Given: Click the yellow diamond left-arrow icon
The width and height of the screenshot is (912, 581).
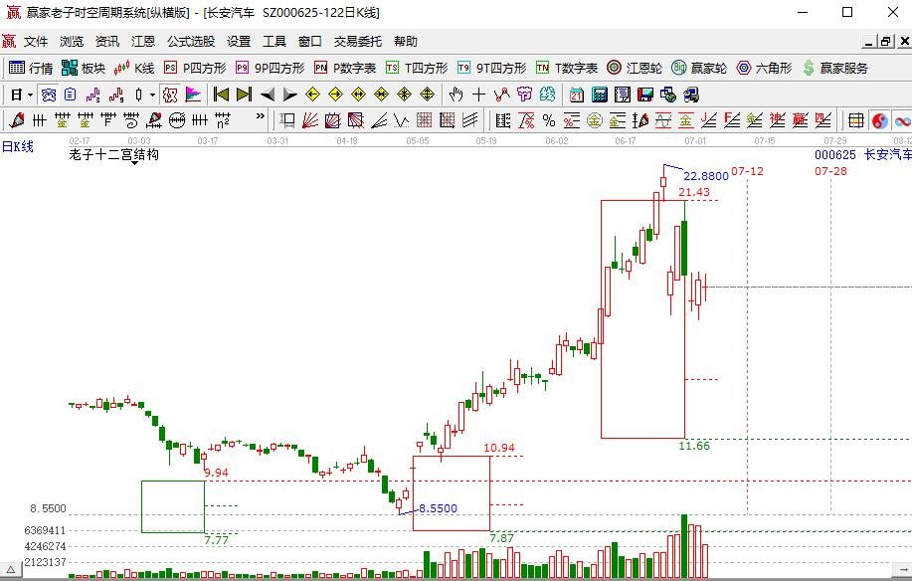Looking at the screenshot, I should point(313,95).
